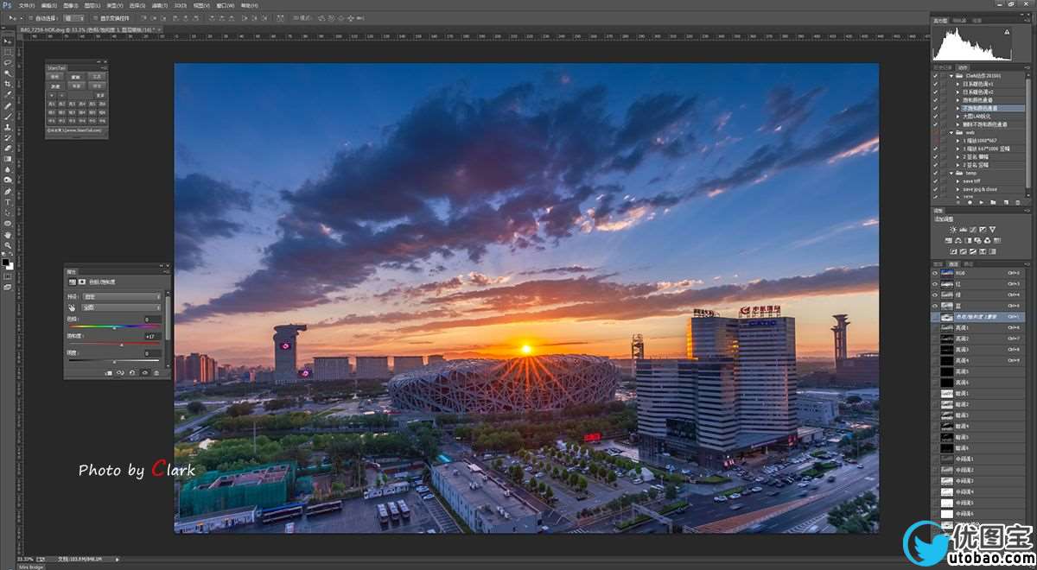The width and height of the screenshot is (1037, 570).
Task: Open the Auto-Select layer/group dropdown
Action: point(74,17)
